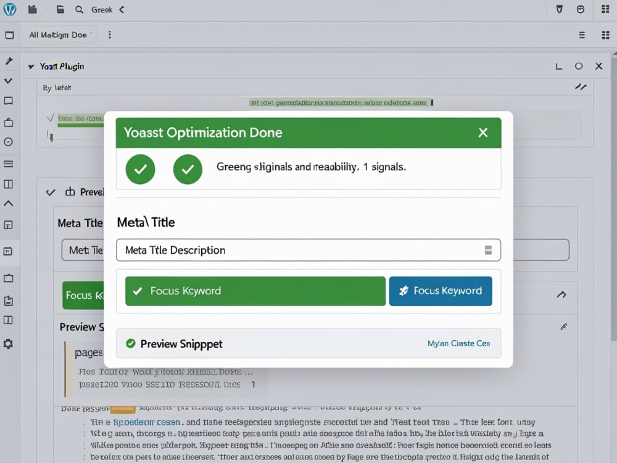The height and width of the screenshot is (463, 617).
Task: Click the pages text in snippet preview
Action: (88, 352)
